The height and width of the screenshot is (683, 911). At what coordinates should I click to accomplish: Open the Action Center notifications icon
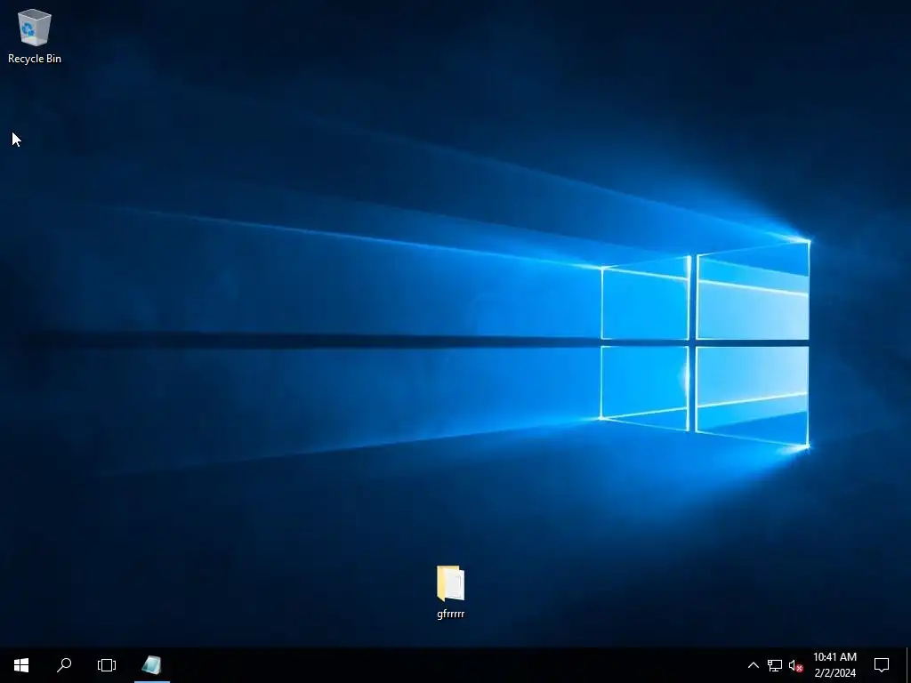[x=882, y=665]
